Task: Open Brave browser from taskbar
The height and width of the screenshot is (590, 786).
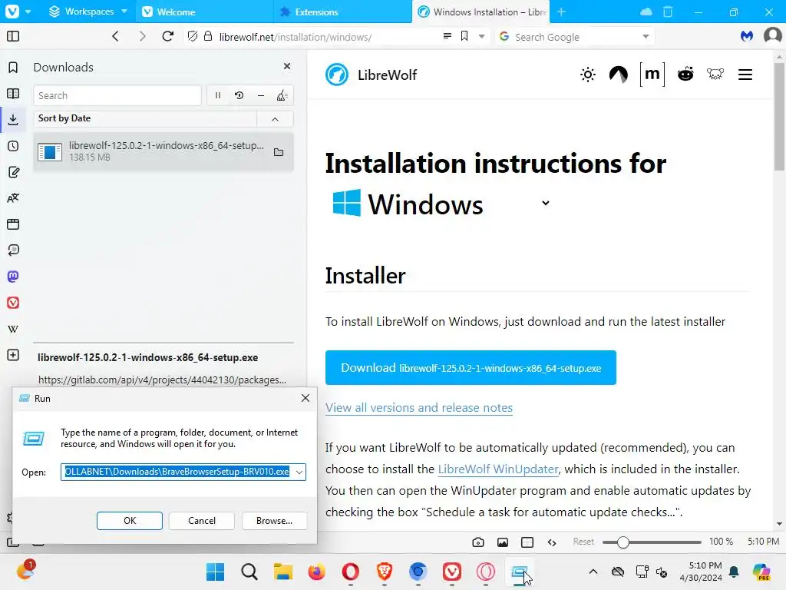Action: coord(385,572)
